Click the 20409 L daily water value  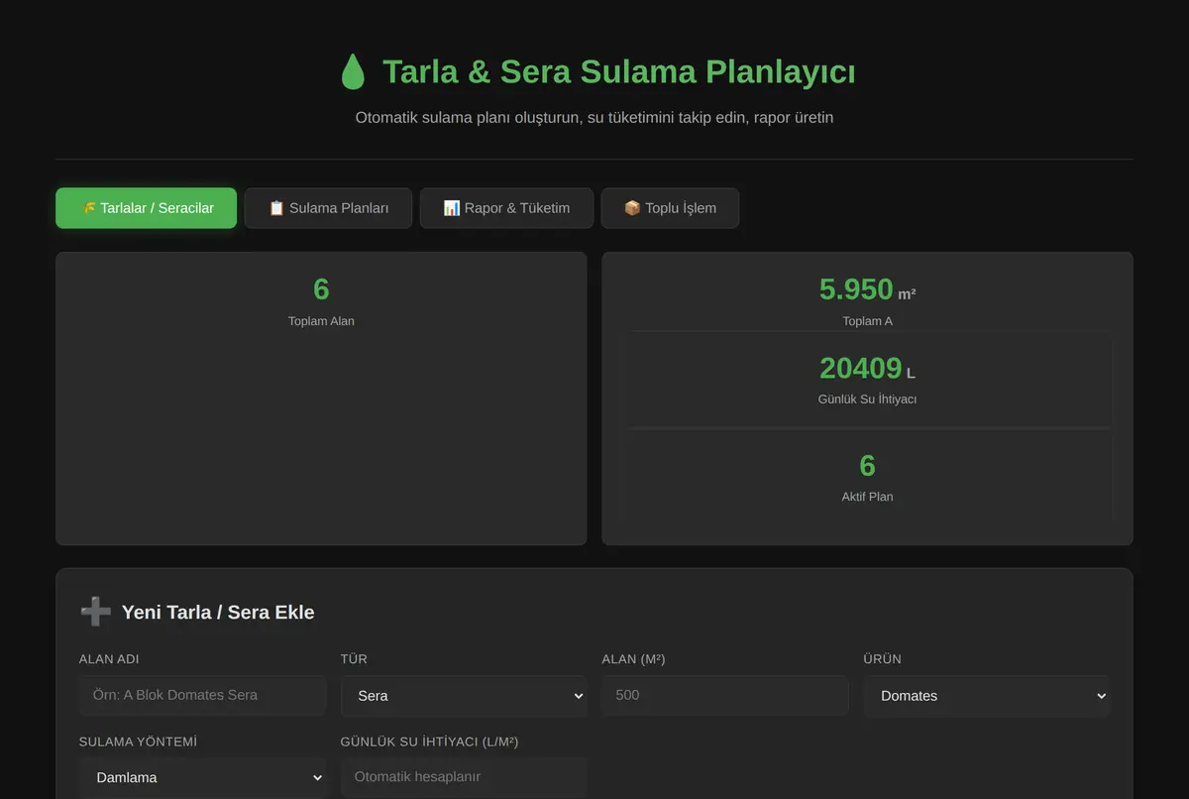pyautogui.click(x=867, y=368)
